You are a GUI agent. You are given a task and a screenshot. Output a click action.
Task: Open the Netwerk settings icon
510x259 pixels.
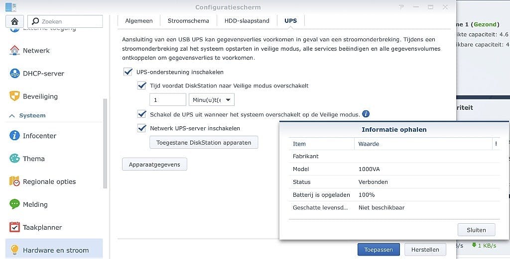14,50
